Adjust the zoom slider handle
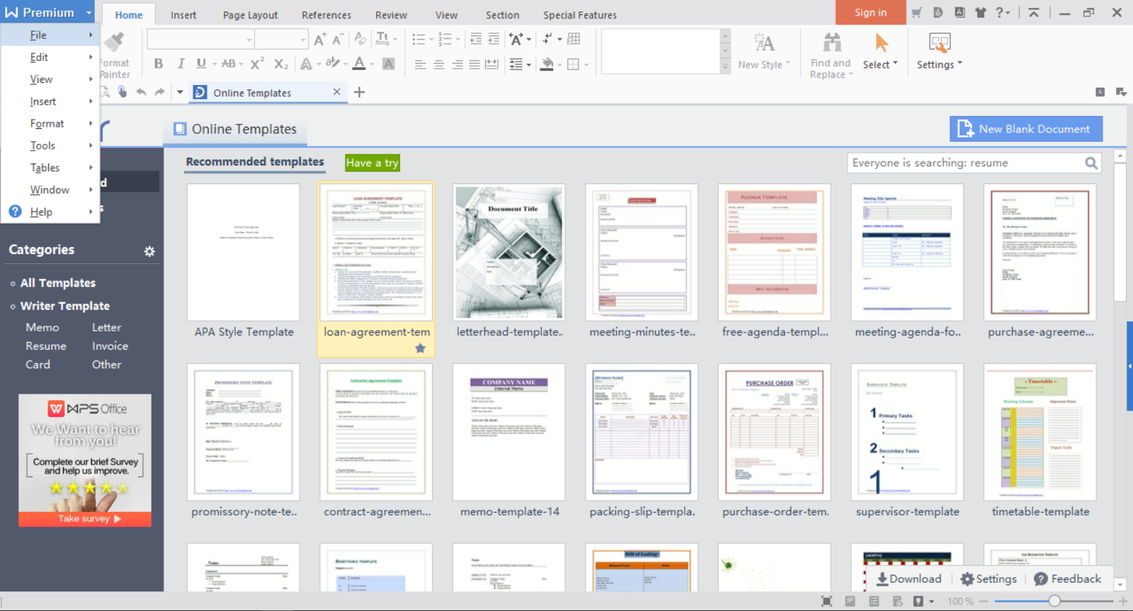The width and height of the screenshot is (1133, 611). pos(1054,601)
